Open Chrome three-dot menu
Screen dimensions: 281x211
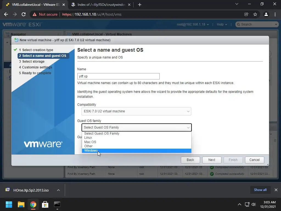tap(275, 14)
